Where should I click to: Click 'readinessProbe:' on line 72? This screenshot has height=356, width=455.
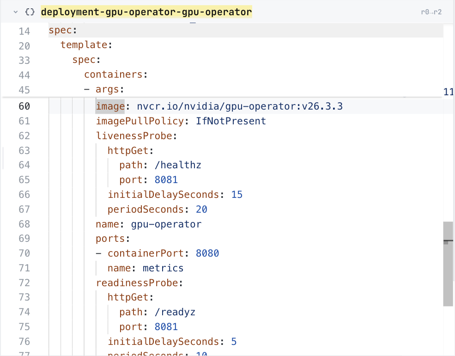(x=140, y=283)
